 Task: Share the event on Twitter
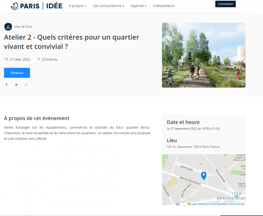point(16,85)
